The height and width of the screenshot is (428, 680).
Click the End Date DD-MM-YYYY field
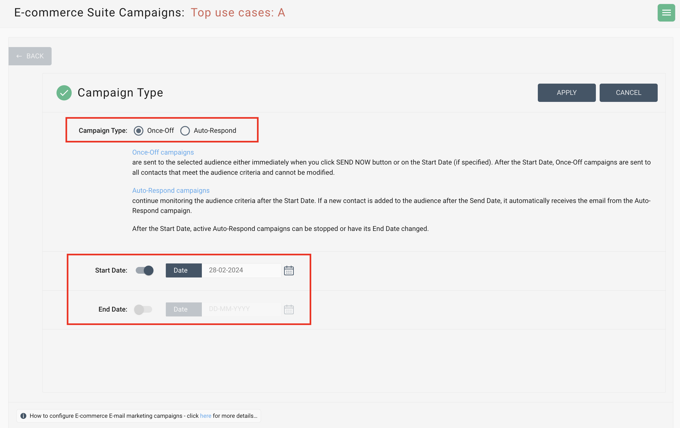[241, 309]
